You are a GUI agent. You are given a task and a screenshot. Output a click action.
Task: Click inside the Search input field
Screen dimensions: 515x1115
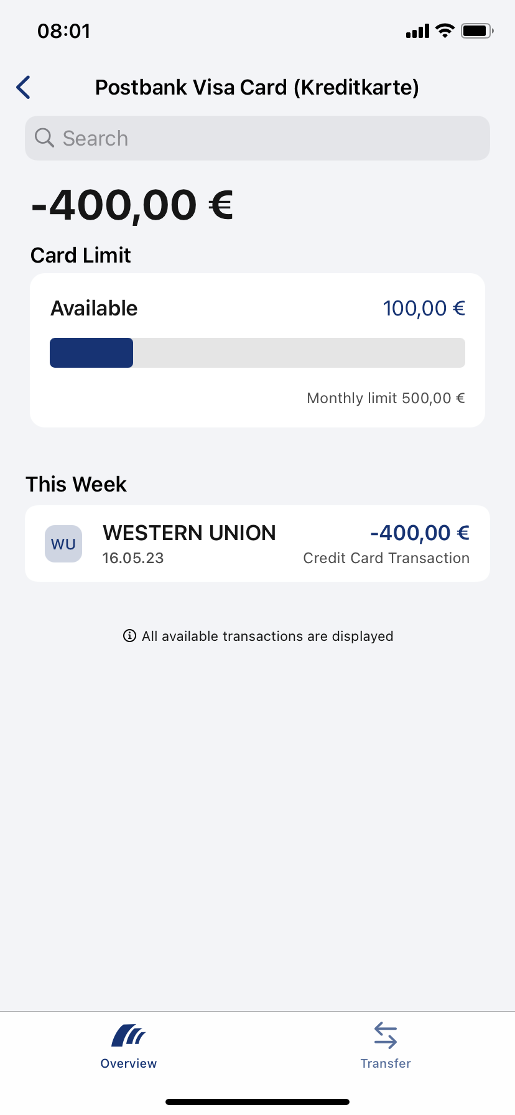click(257, 138)
